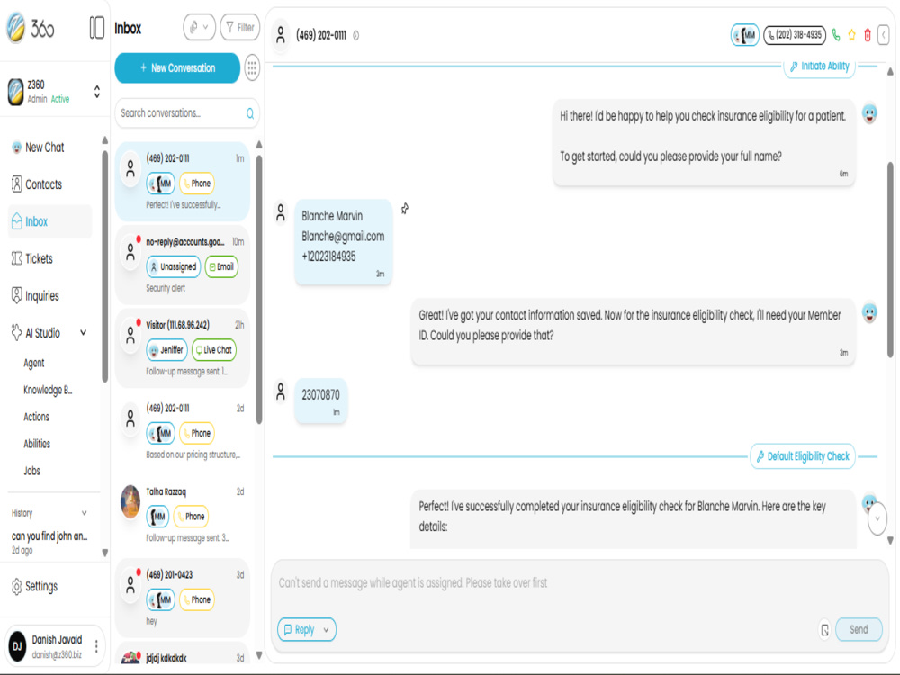Screen dimensions: 900x675
Task: Open Actions under AI Studio
Action: tap(36, 417)
